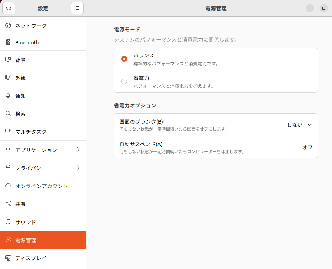Viewport: 332px width, 269px height.
Task: Select the 省電力 power mode radio button
Action: point(124,81)
